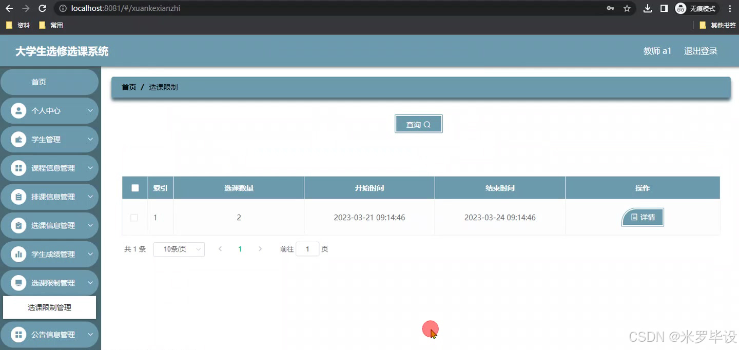This screenshot has height=350, width=739.
Task: Click the 学生成绩管理 chart icon
Action: point(18,254)
